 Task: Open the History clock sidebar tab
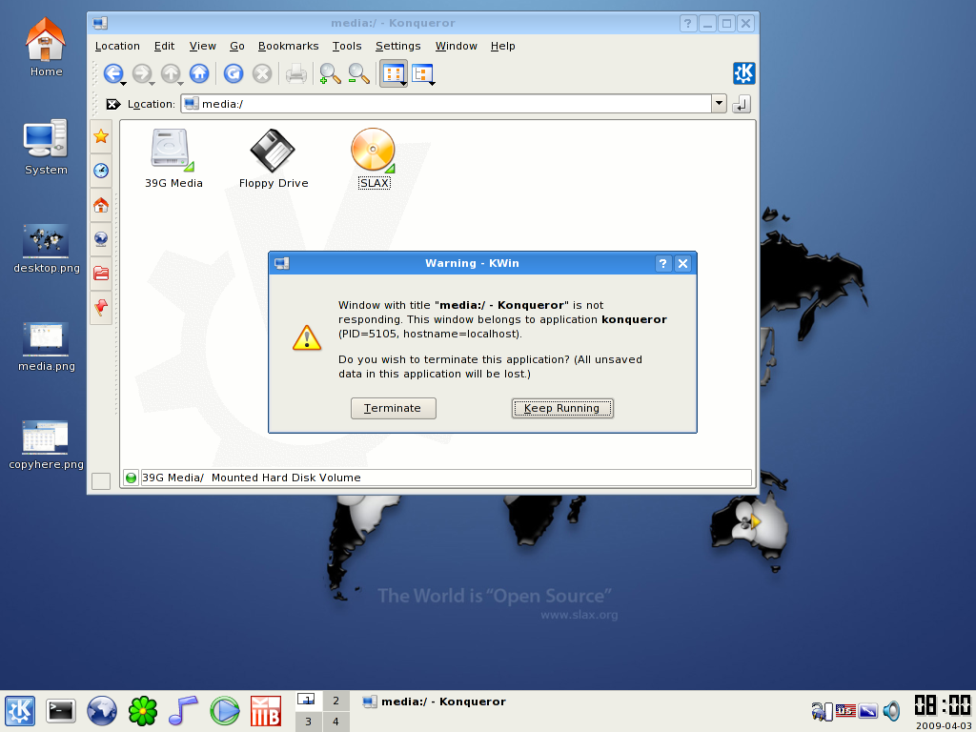[100, 171]
